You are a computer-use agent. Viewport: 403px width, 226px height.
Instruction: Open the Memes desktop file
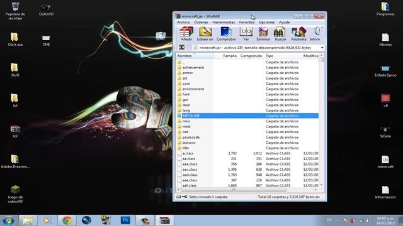point(385,40)
